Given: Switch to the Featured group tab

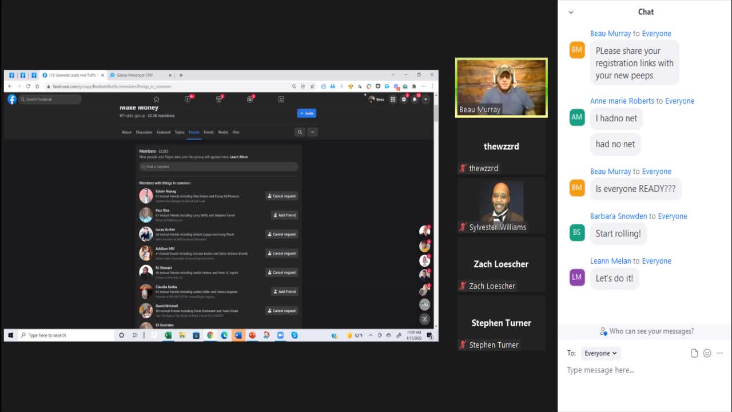Looking at the screenshot, I should (x=164, y=132).
